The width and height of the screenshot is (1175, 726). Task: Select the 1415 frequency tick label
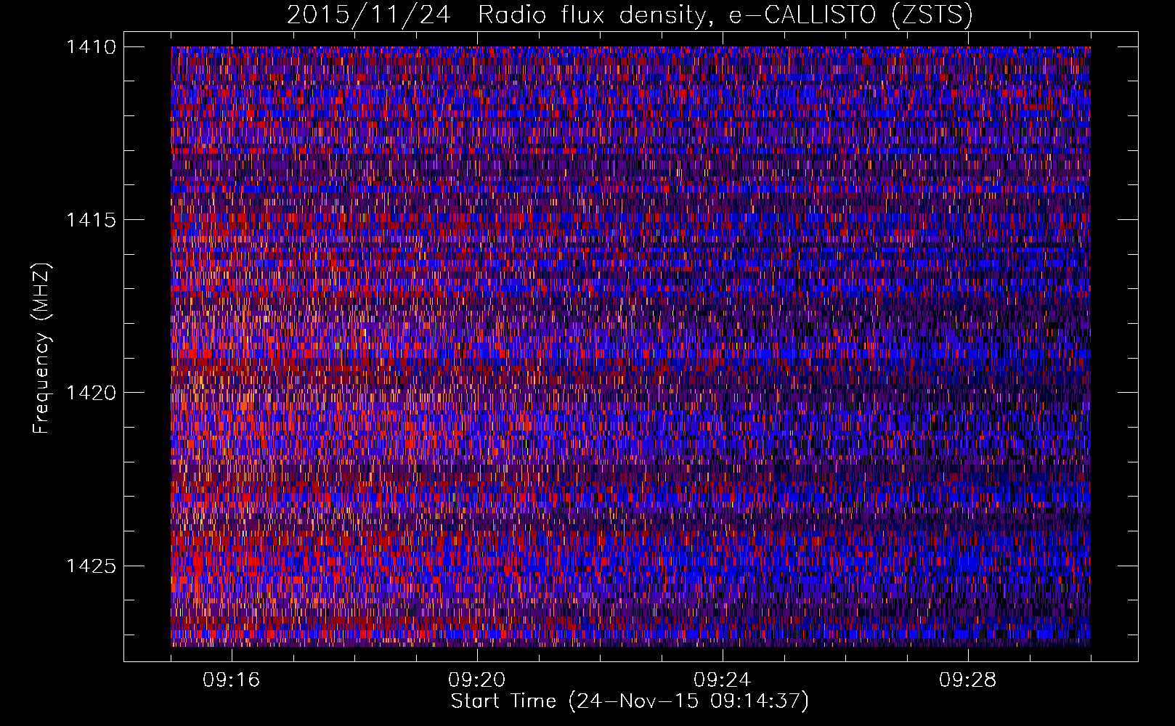tap(91, 220)
